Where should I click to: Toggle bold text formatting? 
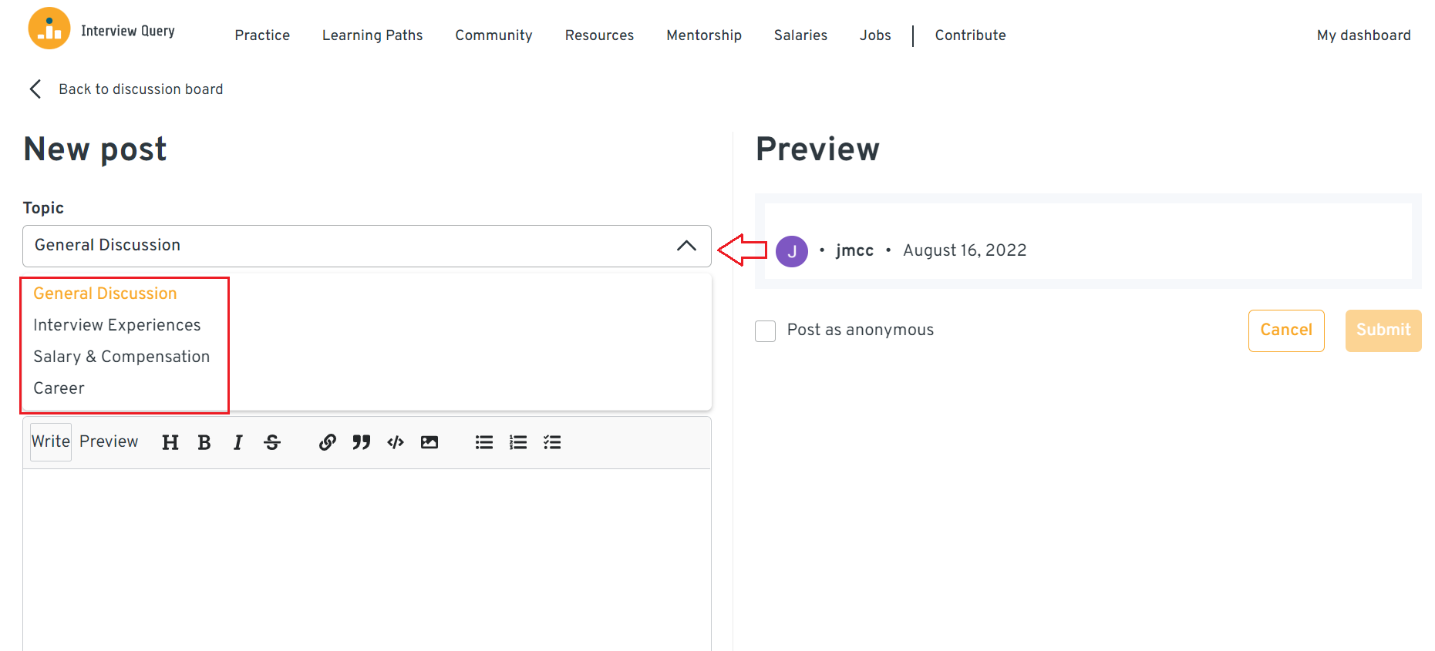pos(204,442)
